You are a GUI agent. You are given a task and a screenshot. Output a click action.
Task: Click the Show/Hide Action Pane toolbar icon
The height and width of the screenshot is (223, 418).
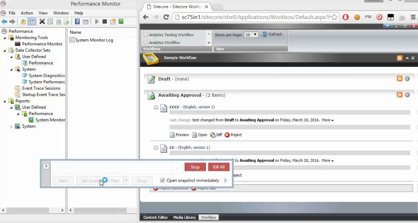point(86,21)
